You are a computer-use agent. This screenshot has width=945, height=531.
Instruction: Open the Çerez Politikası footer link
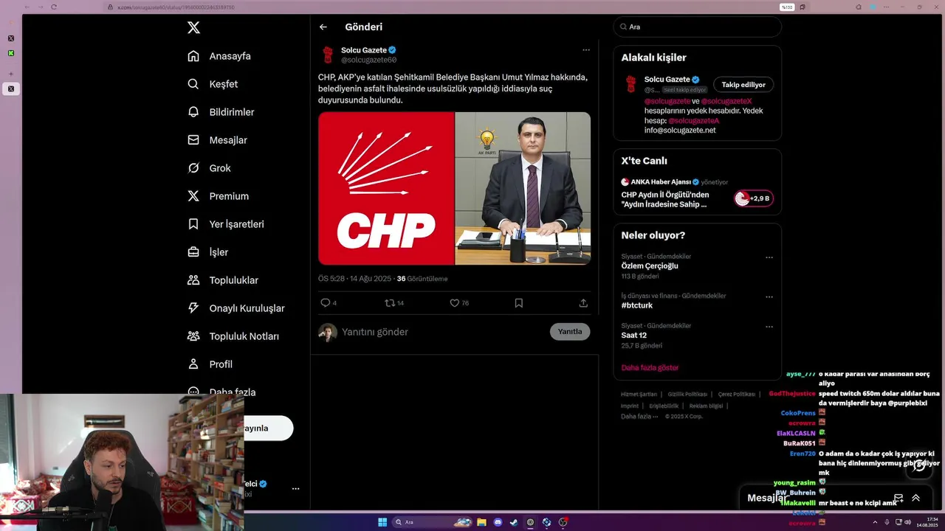tap(736, 395)
